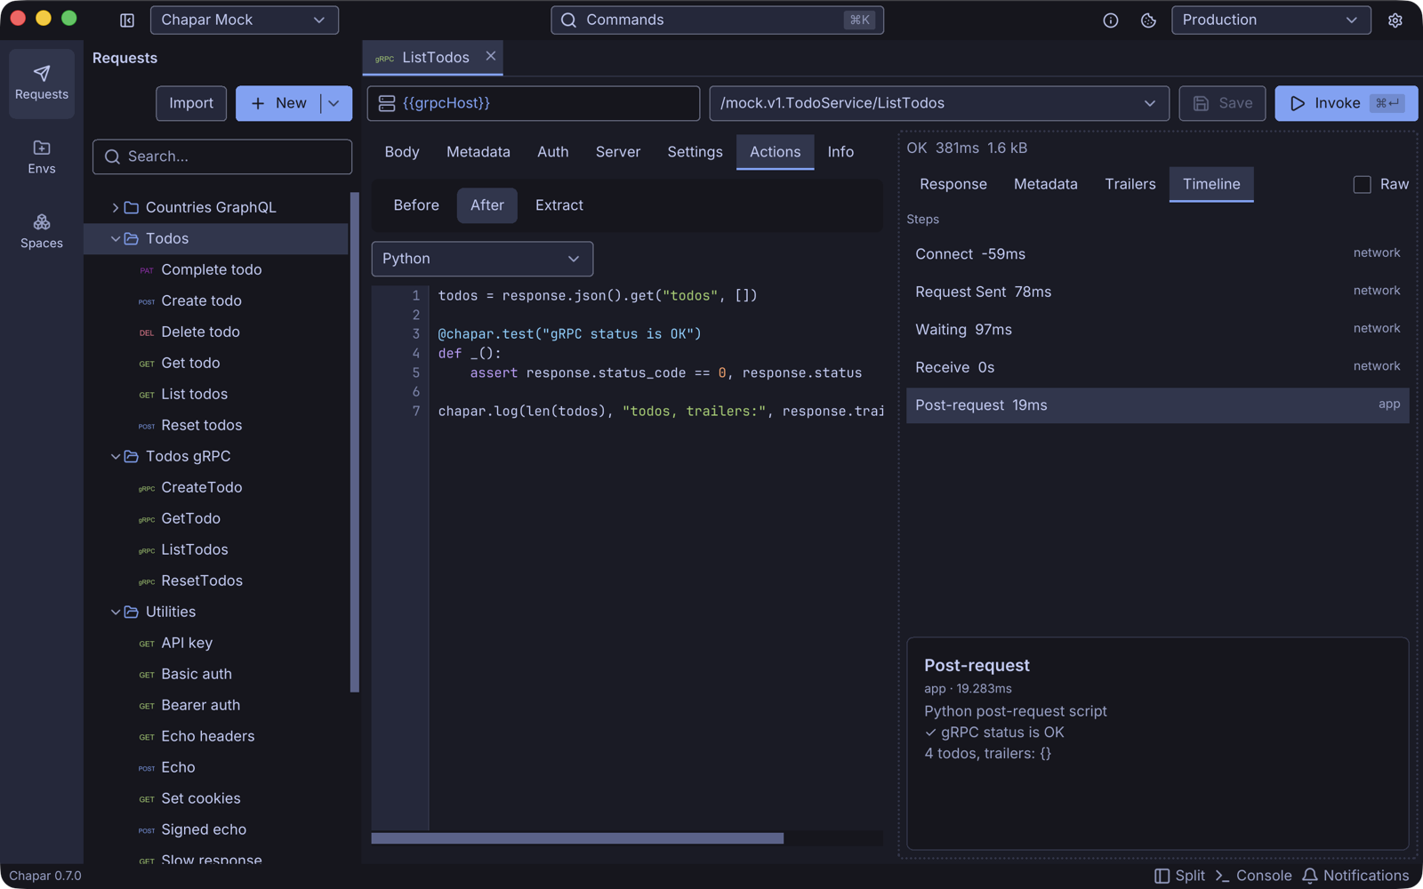Click the requests list vertical scrollbar

tap(355, 443)
